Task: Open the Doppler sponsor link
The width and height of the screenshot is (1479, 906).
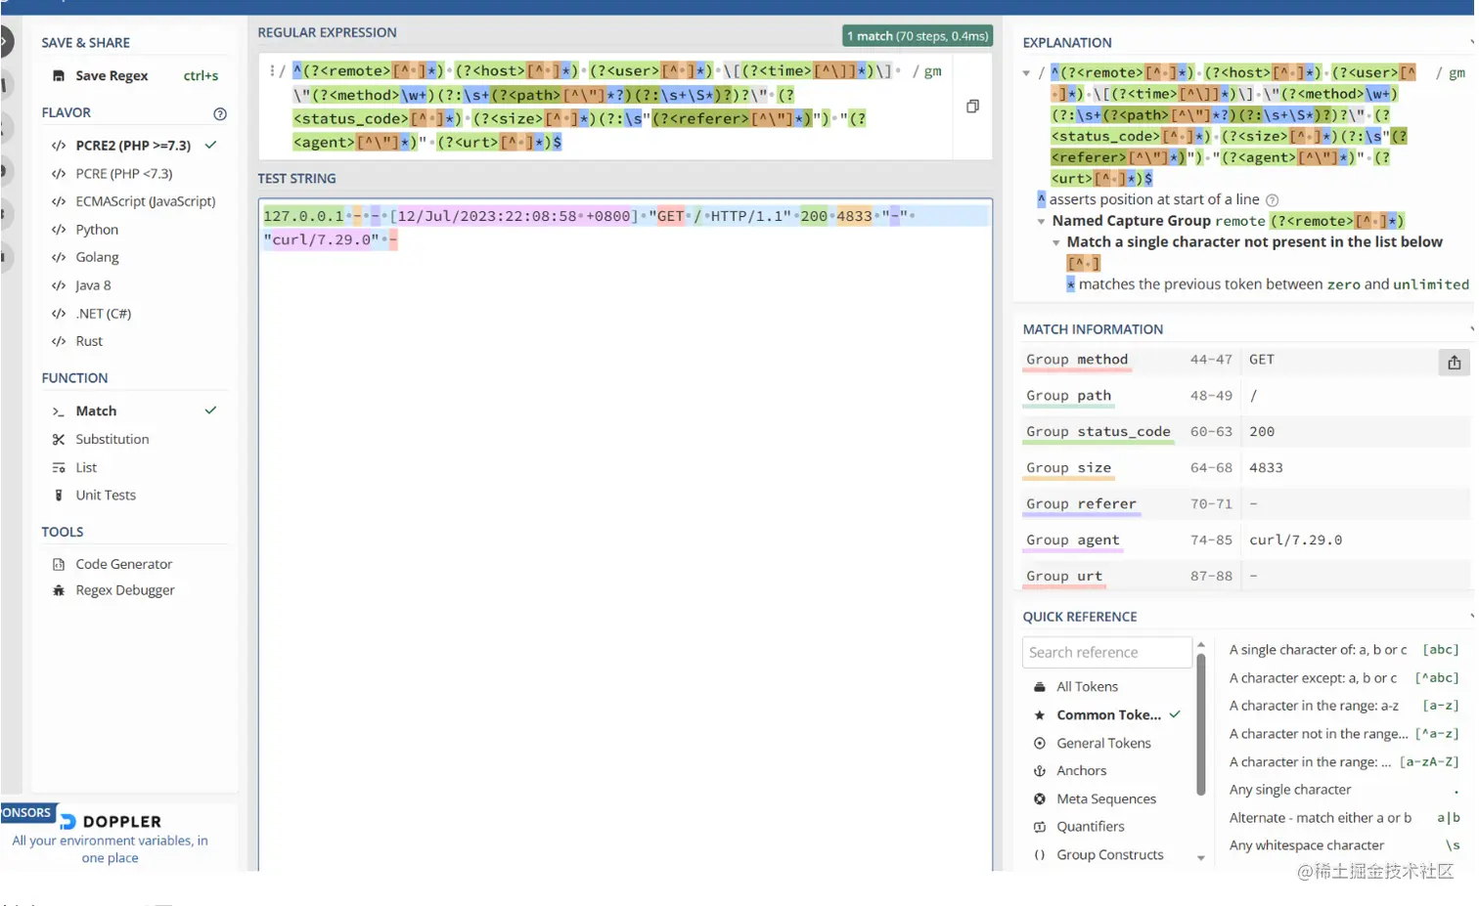Action: (111, 822)
